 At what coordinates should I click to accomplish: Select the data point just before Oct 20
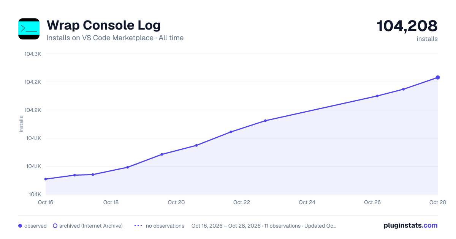[x=162, y=154]
